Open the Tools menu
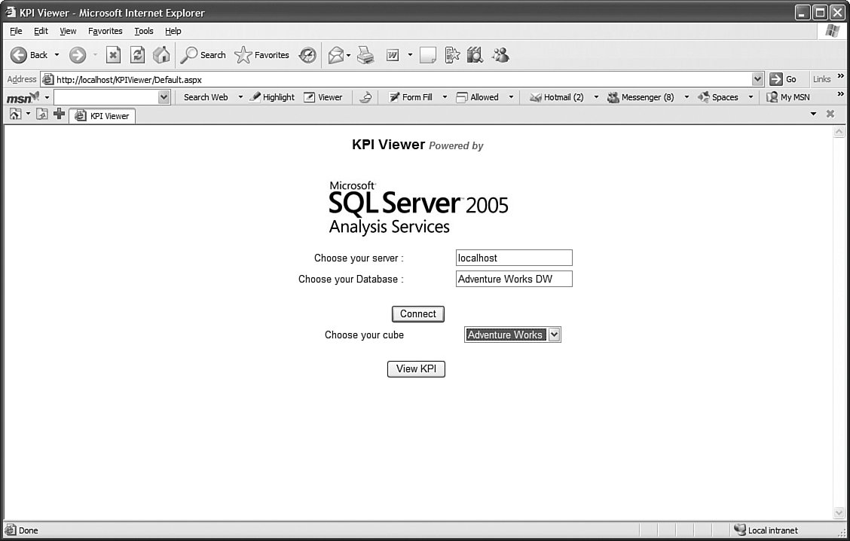 tap(144, 31)
